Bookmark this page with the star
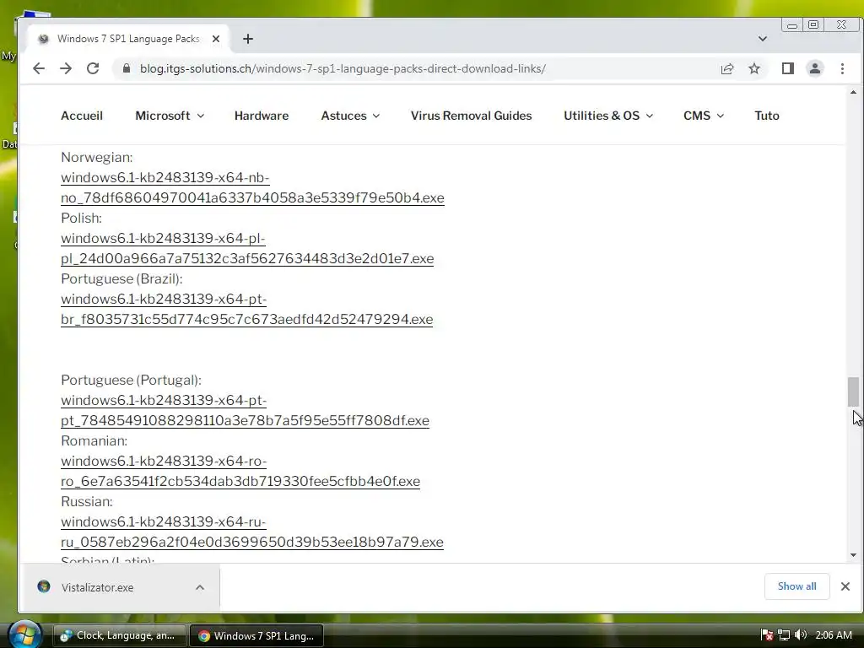The width and height of the screenshot is (864, 648). point(753,68)
